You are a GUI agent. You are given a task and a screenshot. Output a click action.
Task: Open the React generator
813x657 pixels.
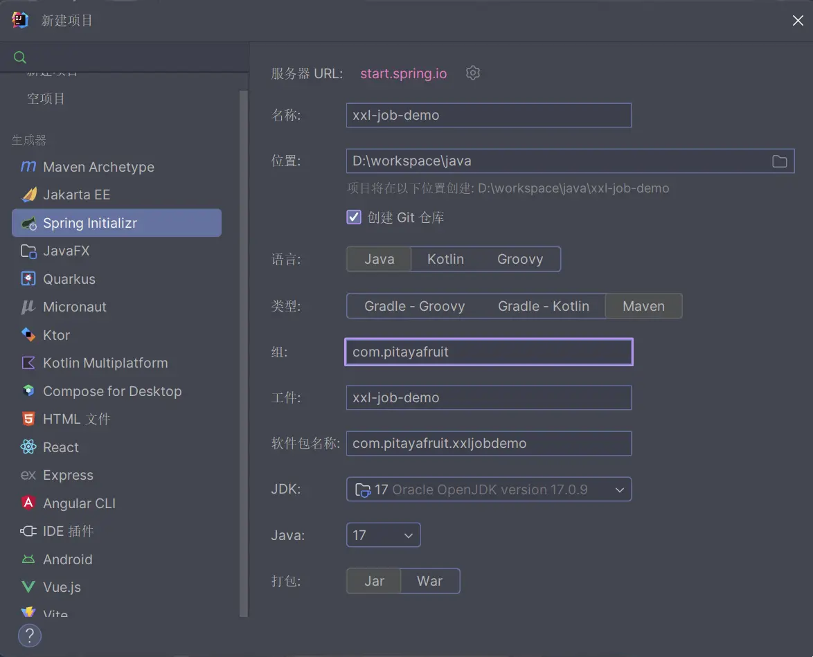[x=59, y=447]
